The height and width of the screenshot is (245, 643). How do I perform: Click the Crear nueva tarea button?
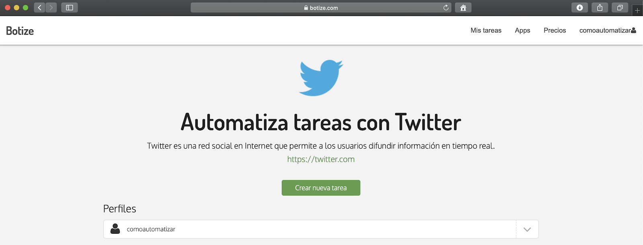click(x=321, y=188)
